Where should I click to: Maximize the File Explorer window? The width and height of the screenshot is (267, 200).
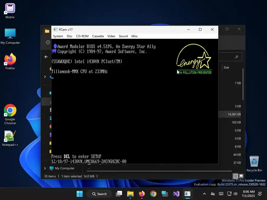pyautogui.click(x=227, y=29)
